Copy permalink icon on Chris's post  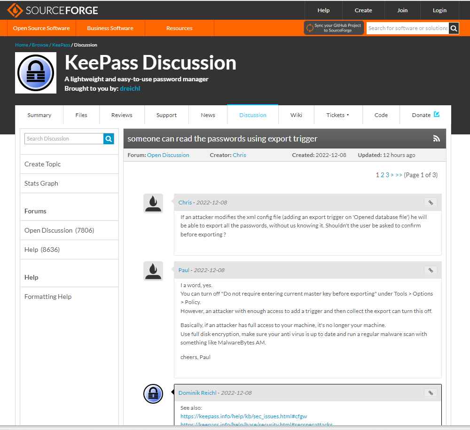point(430,203)
